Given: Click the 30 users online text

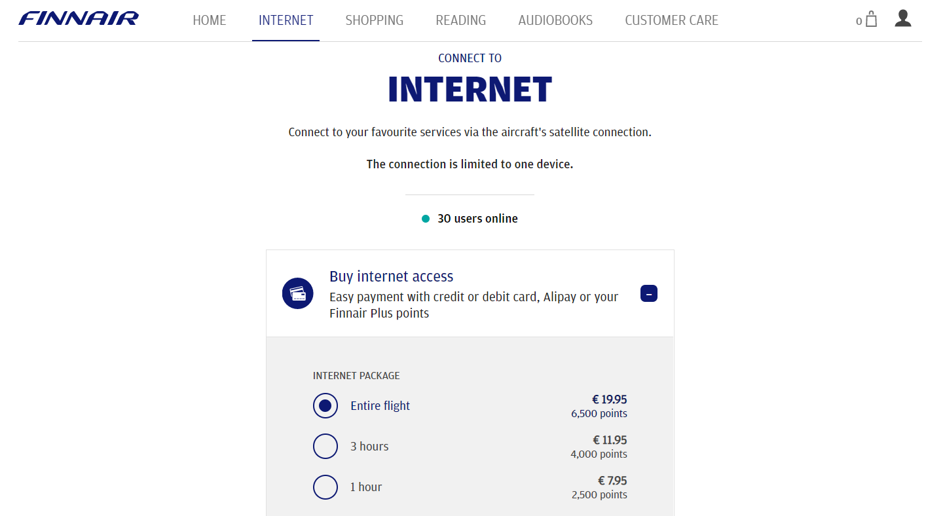Looking at the screenshot, I should point(477,218).
